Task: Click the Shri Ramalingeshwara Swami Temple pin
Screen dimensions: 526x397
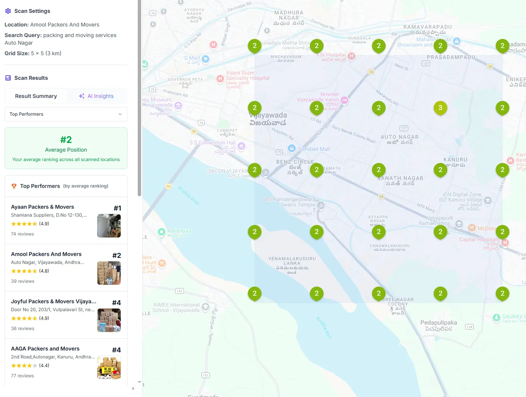Action: (x=321, y=205)
